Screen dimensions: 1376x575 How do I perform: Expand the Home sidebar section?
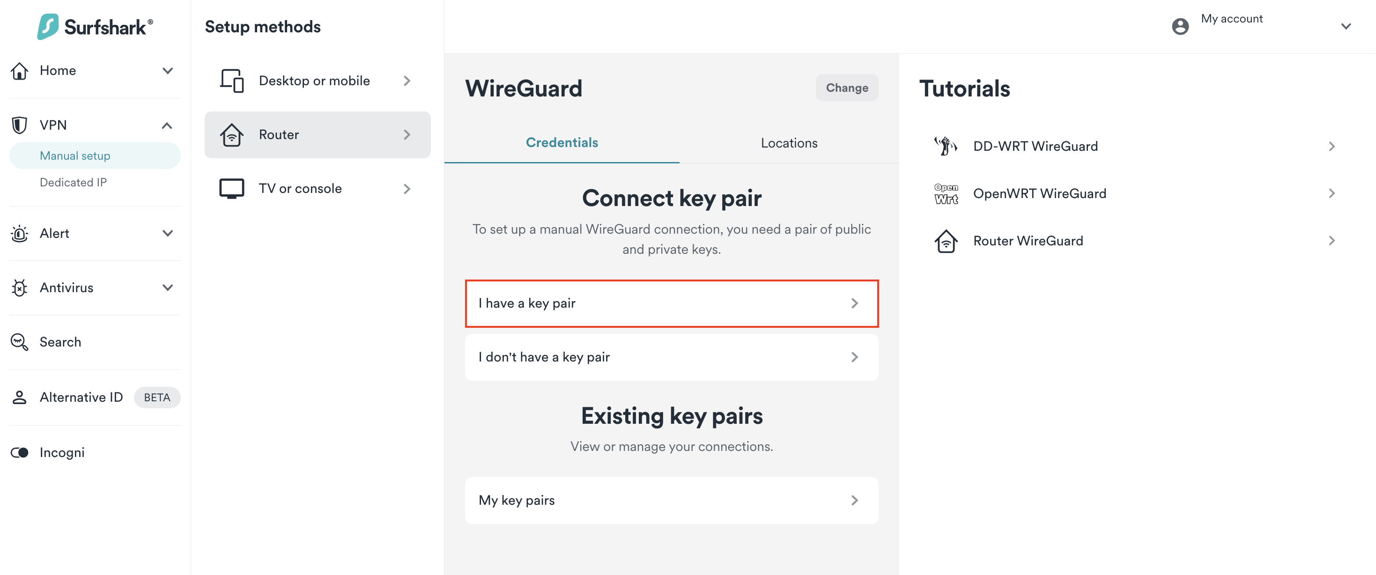coord(168,71)
